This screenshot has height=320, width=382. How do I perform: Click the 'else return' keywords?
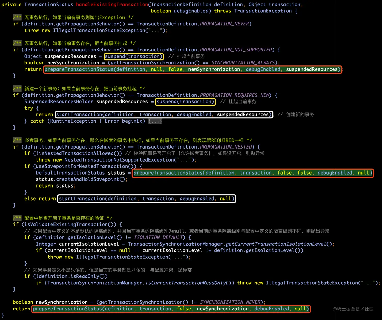tap(40, 199)
